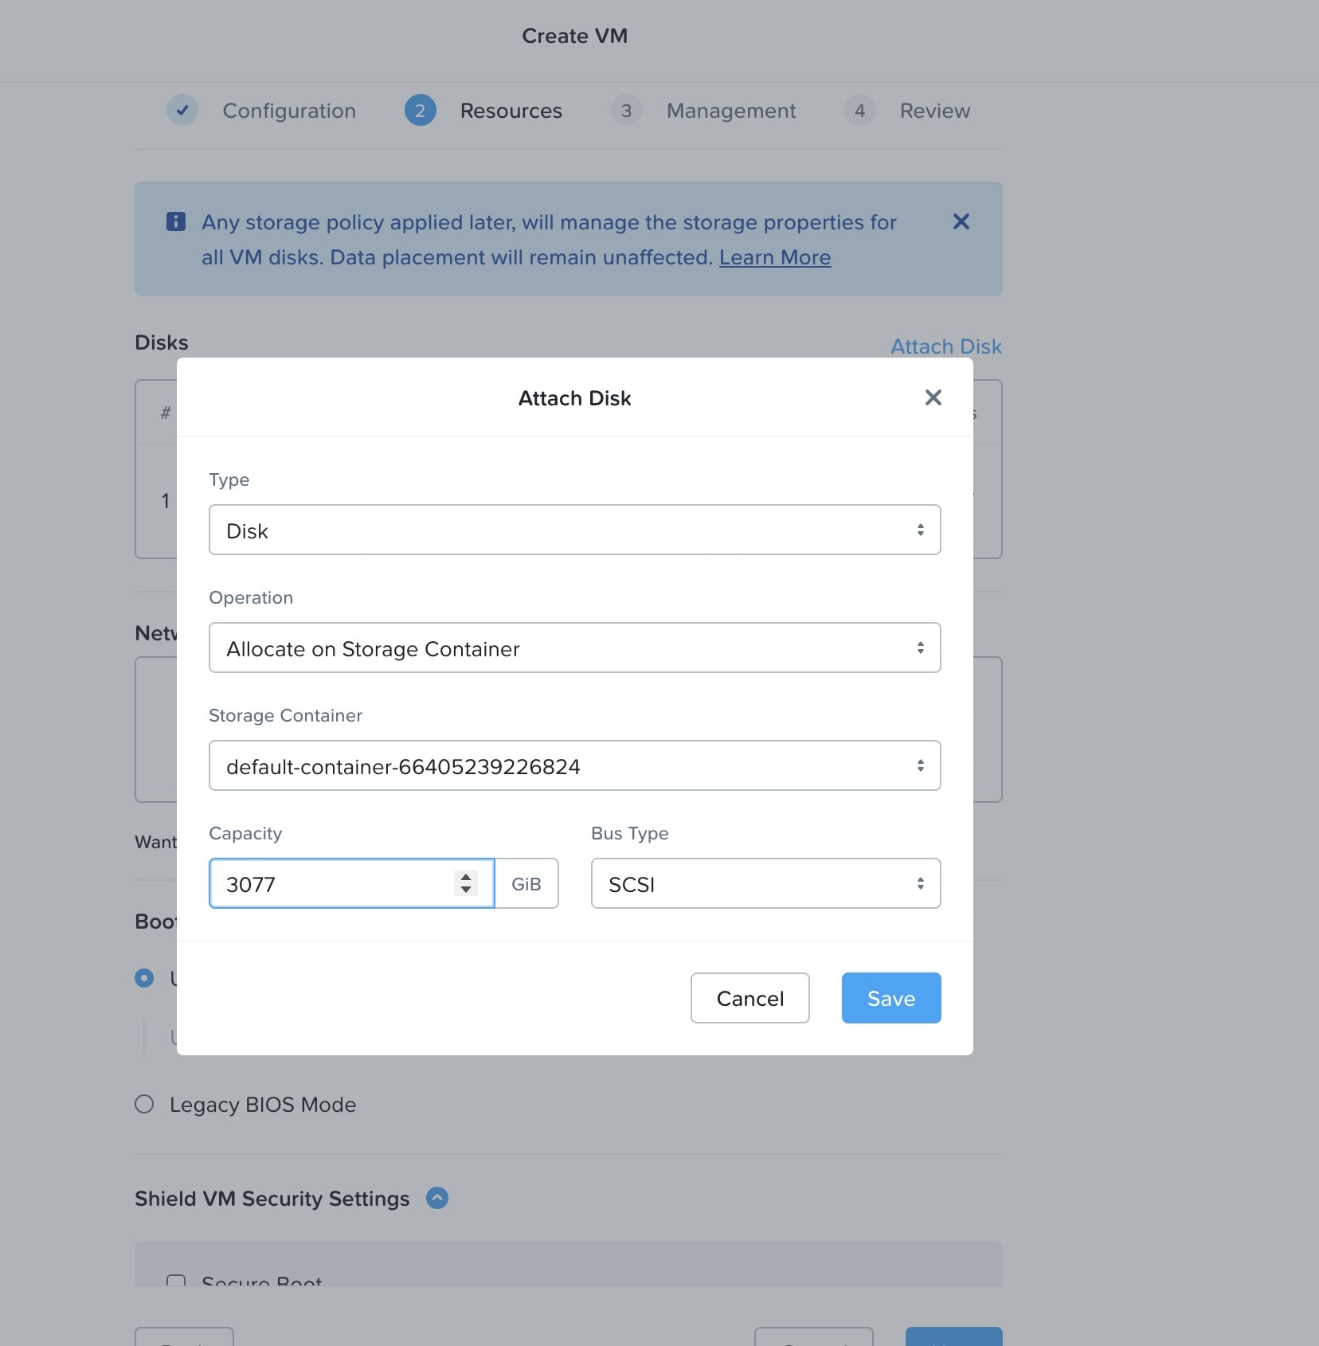Viewport: 1319px width, 1346px height.
Task: Click the step 4 Review circle
Action: pyautogui.click(x=860, y=111)
